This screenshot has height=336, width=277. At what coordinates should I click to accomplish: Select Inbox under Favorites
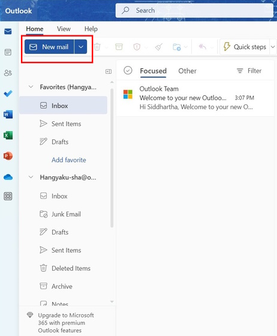pyautogui.click(x=64, y=106)
